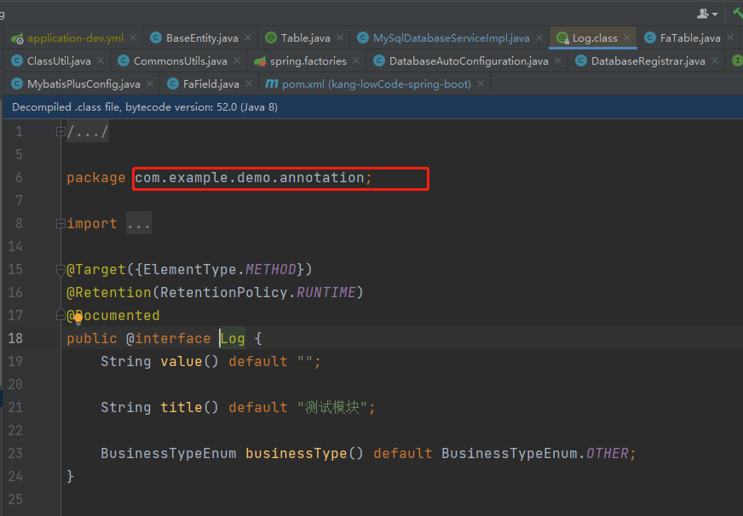Switch to the MybatisPlusConfig.java tab
Screen dimensions: 743x516
[84, 83]
